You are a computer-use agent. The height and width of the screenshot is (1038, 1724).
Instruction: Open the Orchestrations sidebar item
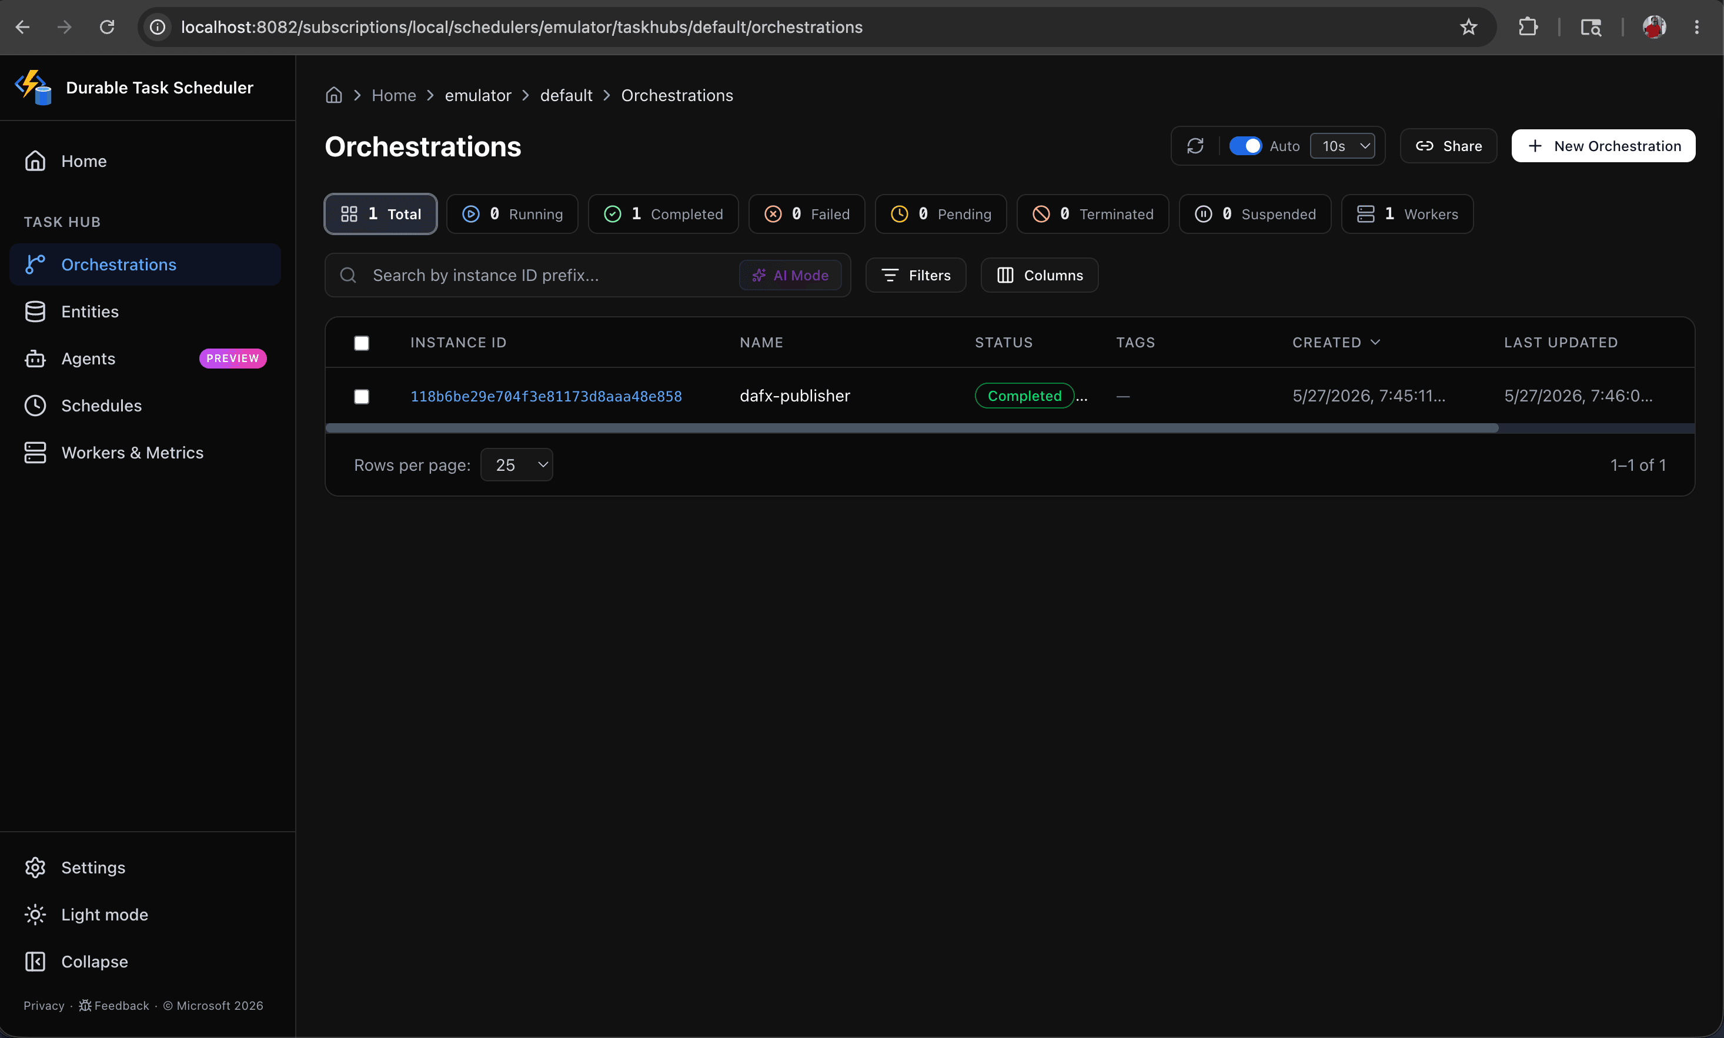coord(146,264)
